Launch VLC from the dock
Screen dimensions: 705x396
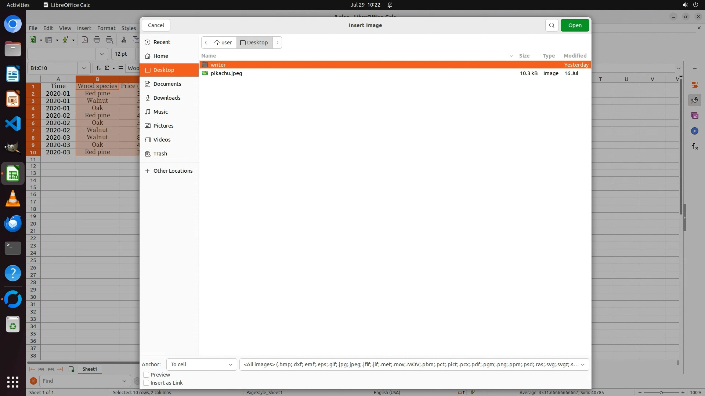[13, 198]
